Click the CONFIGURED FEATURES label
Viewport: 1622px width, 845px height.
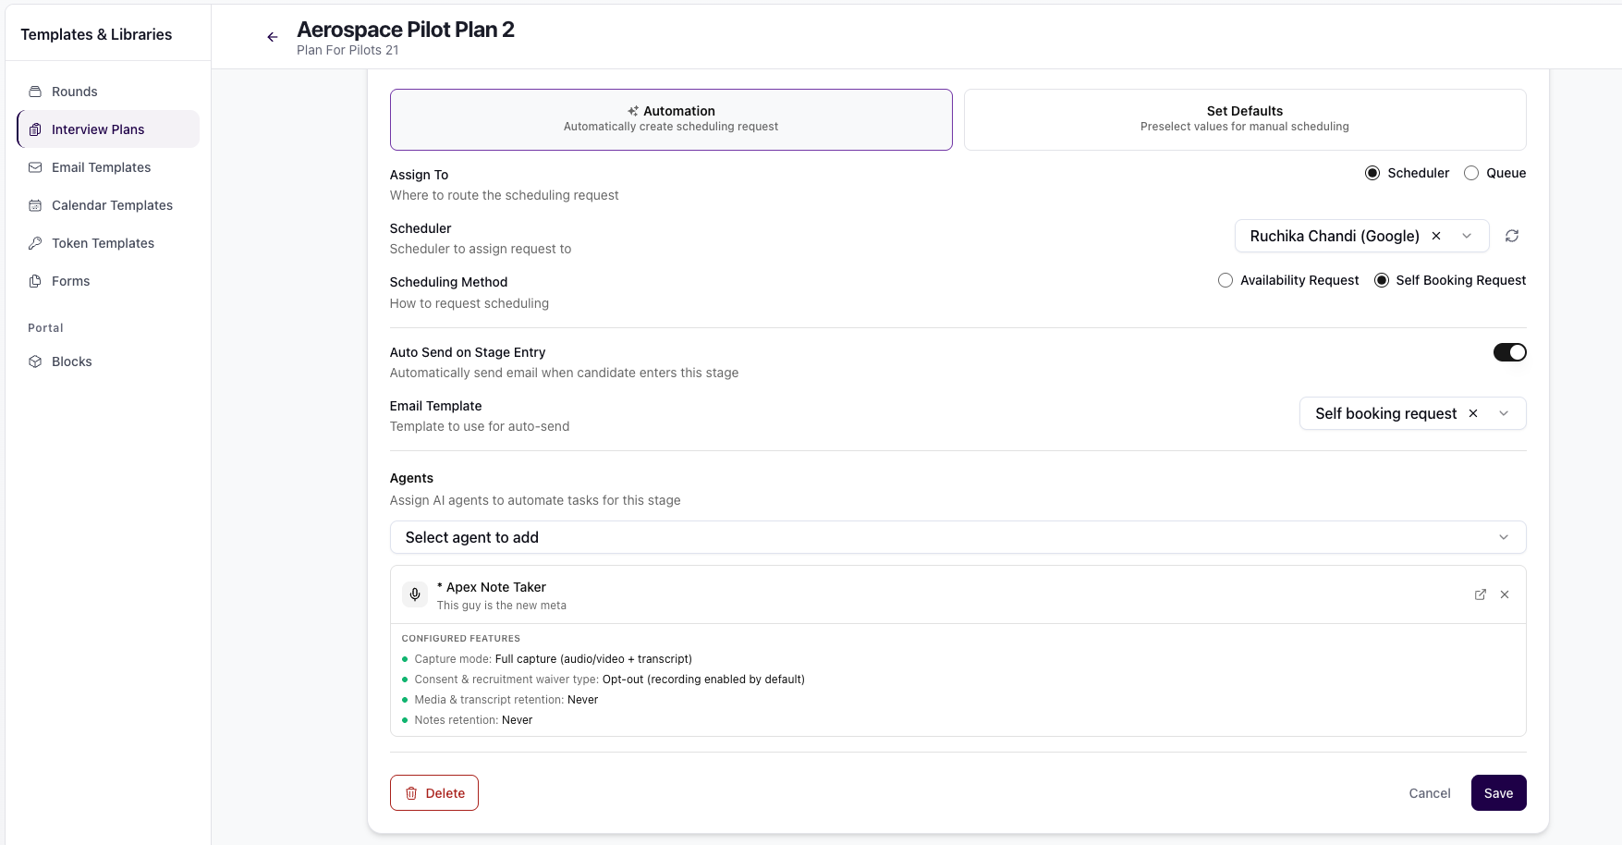461,639
